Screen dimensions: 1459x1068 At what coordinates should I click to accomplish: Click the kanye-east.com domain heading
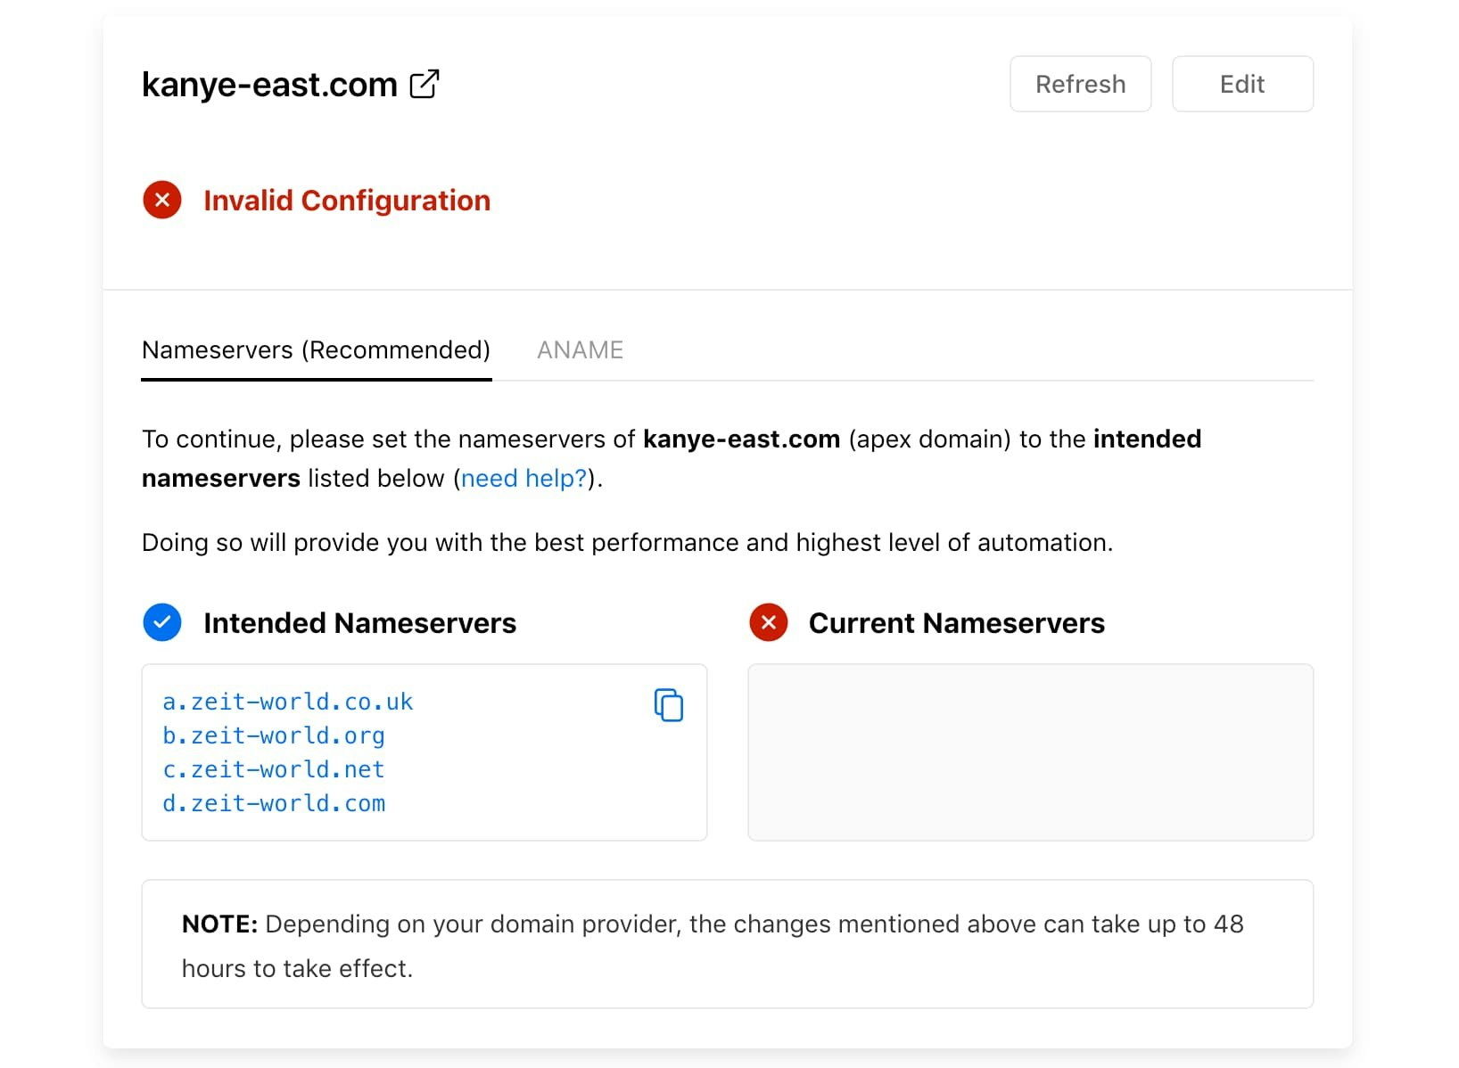269,85
